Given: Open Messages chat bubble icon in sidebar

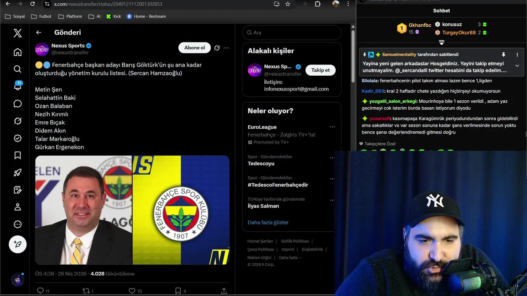Looking at the screenshot, I should (18, 104).
